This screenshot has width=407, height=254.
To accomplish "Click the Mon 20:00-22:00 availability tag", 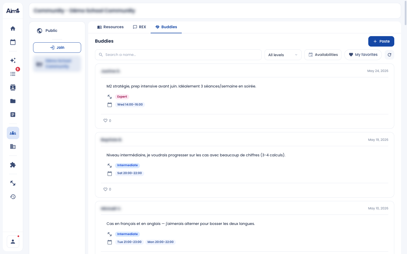I will point(161,242).
